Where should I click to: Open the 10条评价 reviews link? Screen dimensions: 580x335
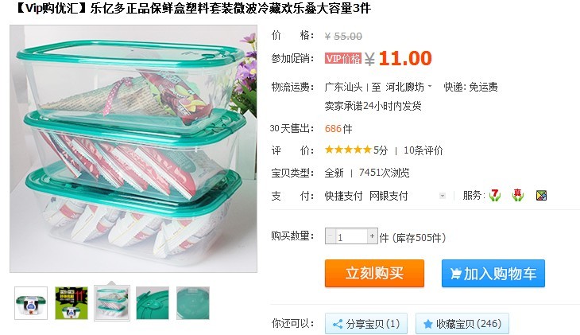coord(423,150)
